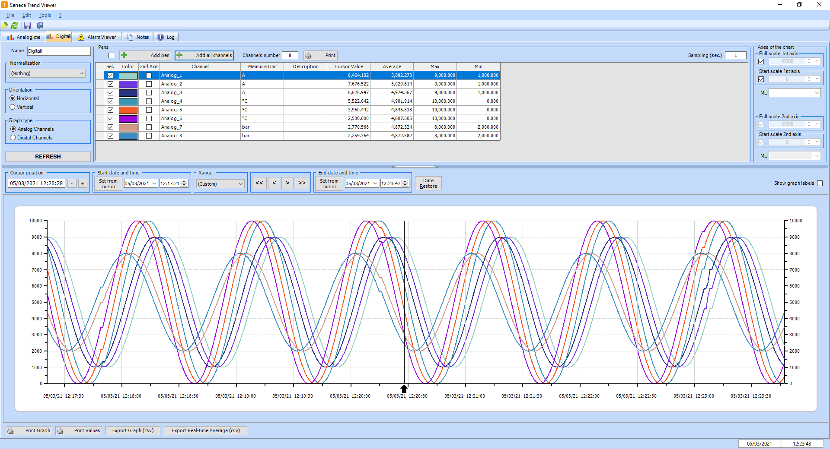Viewport: 830px width, 449px height.
Task: Open the Range (Custom) dropdown
Action: (220, 184)
